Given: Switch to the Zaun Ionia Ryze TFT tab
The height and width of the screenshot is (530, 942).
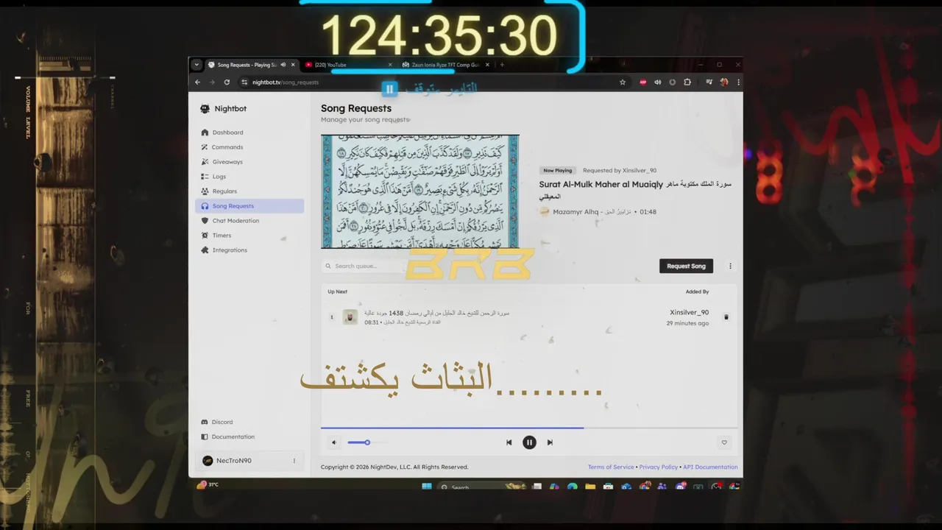Looking at the screenshot, I should (445, 65).
